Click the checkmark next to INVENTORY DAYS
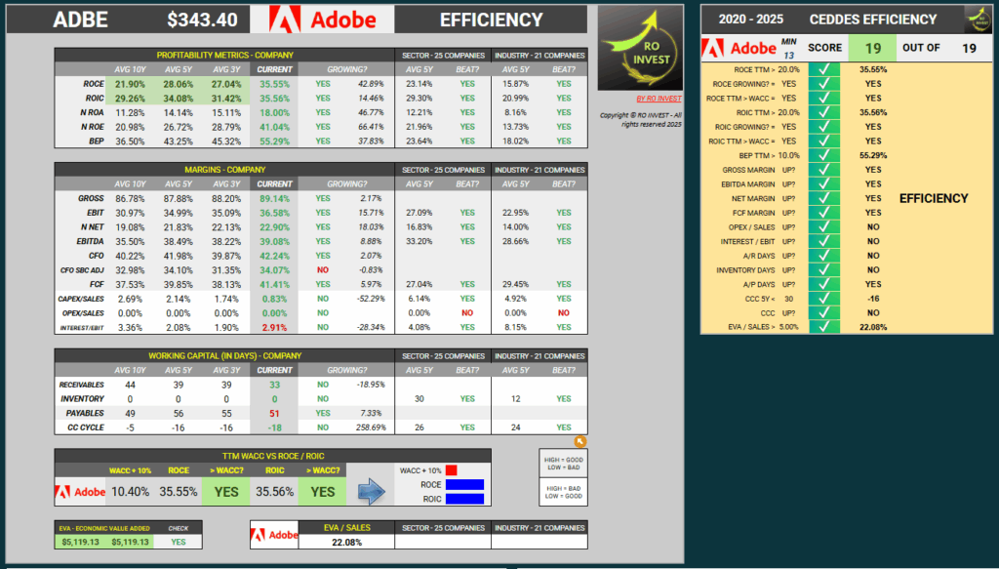 pos(824,269)
